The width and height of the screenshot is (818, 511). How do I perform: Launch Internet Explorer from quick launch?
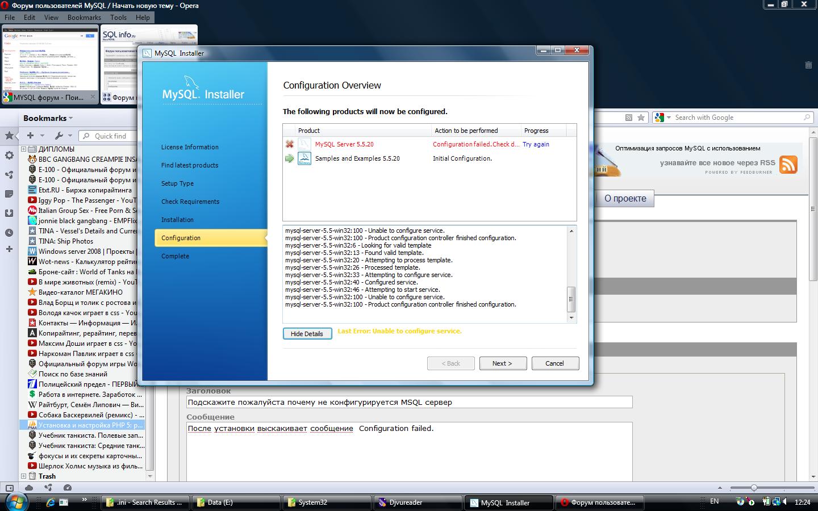coord(50,502)
